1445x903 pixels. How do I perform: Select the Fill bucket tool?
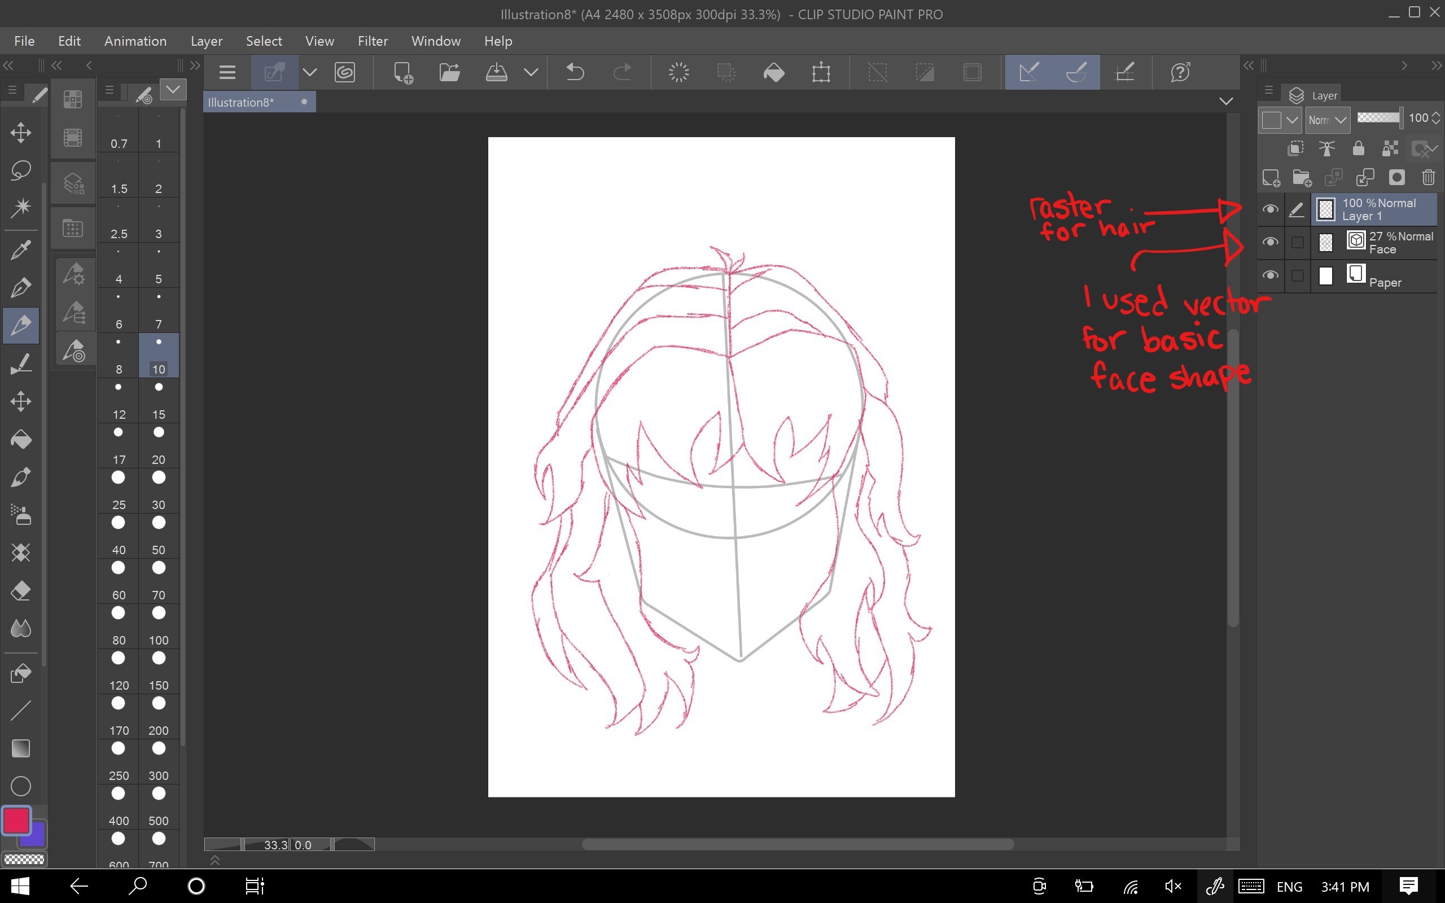[x=21, y=440]
